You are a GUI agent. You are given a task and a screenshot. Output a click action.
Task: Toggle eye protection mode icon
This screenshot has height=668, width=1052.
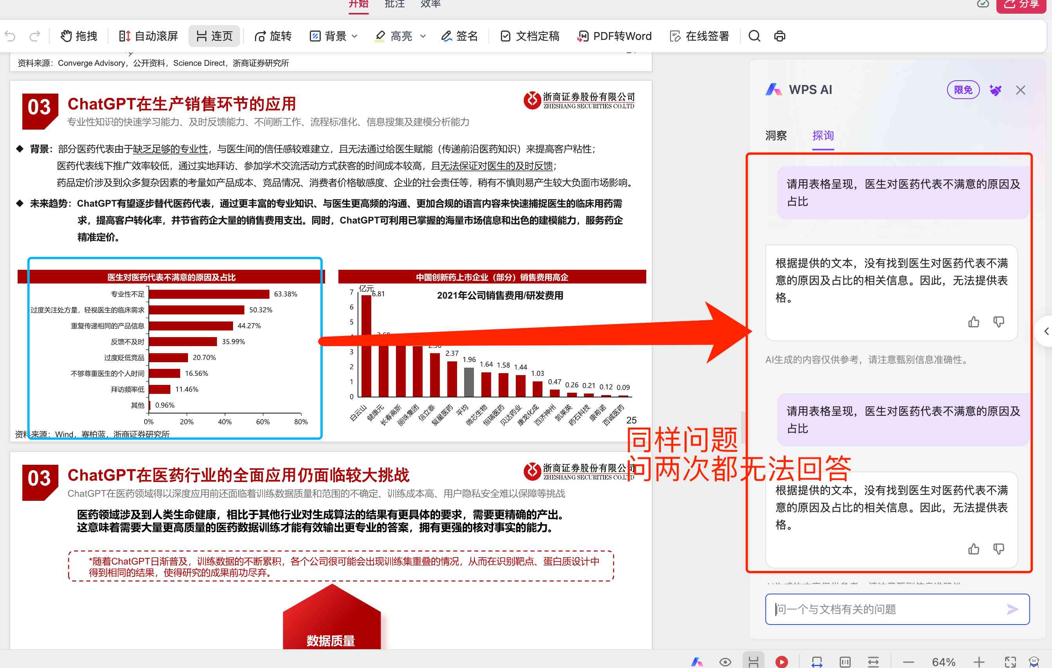725,662
